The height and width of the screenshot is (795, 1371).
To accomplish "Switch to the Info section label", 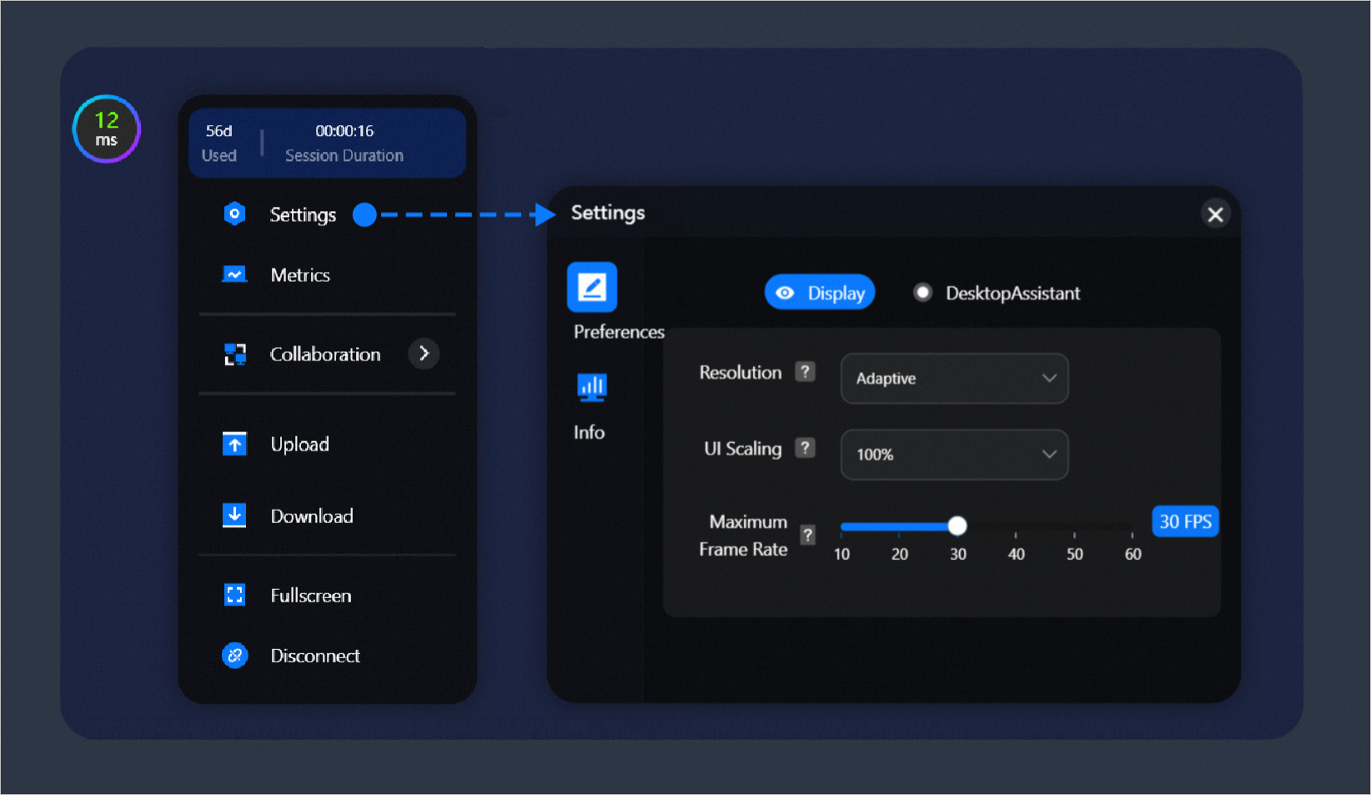I will [589, 432].
